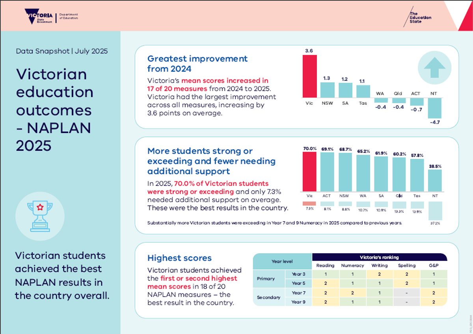Click 'More students strong or exceeding' heading

point(212,161)
